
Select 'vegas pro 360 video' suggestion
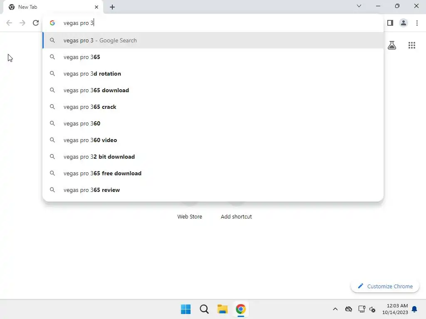[x=213, y=140]
